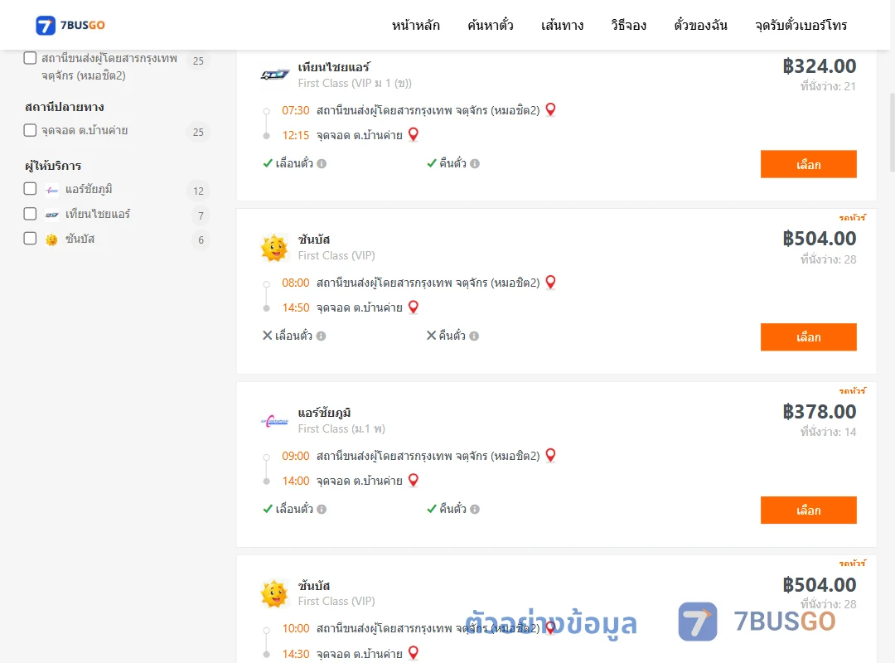The image size is (895, 663).
Task: Click map pin for 07:30 departure station
Action: 550,109
